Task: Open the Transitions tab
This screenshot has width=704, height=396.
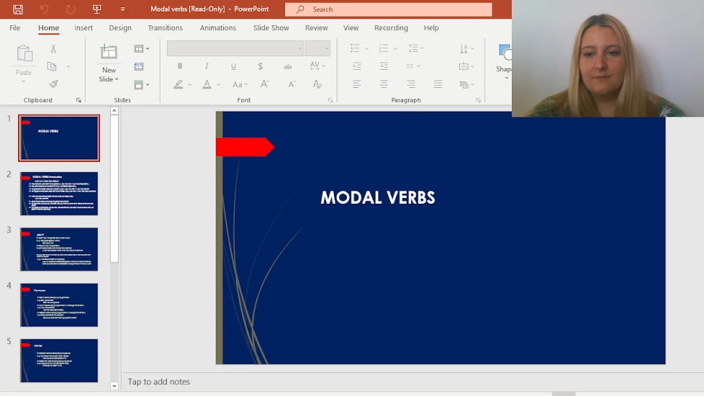Action: click(165, 28)
